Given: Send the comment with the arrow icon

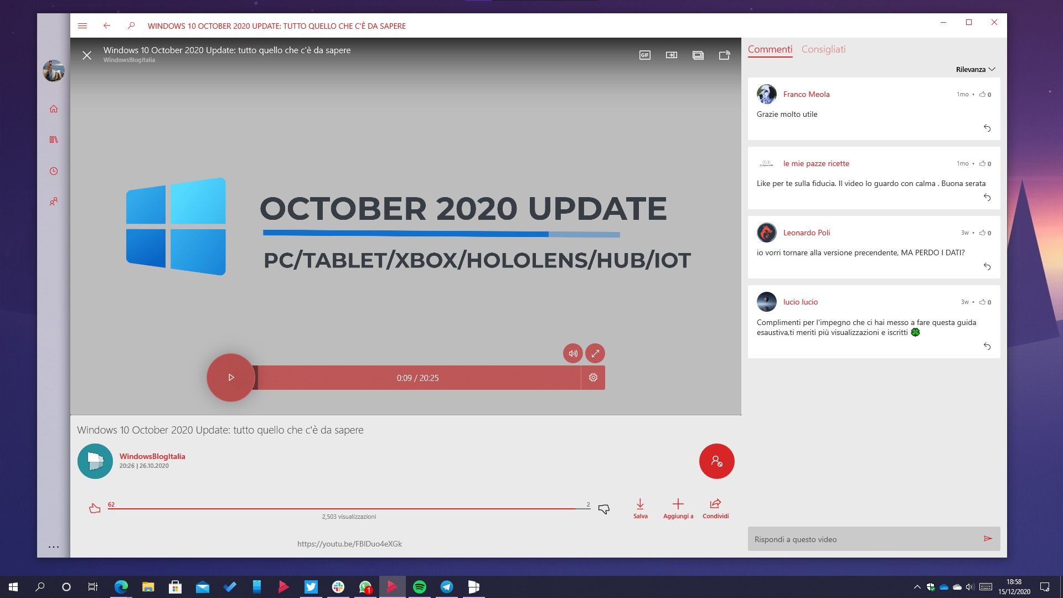Looking at the screenshot, I should click(x=988, y=539).
